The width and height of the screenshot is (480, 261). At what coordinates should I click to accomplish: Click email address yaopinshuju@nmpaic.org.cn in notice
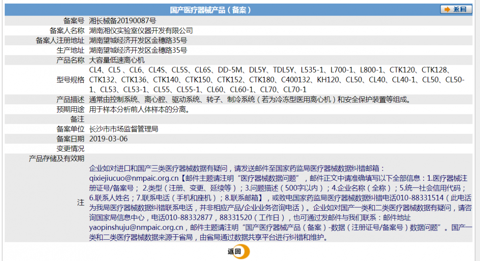[x=136, y=227]
